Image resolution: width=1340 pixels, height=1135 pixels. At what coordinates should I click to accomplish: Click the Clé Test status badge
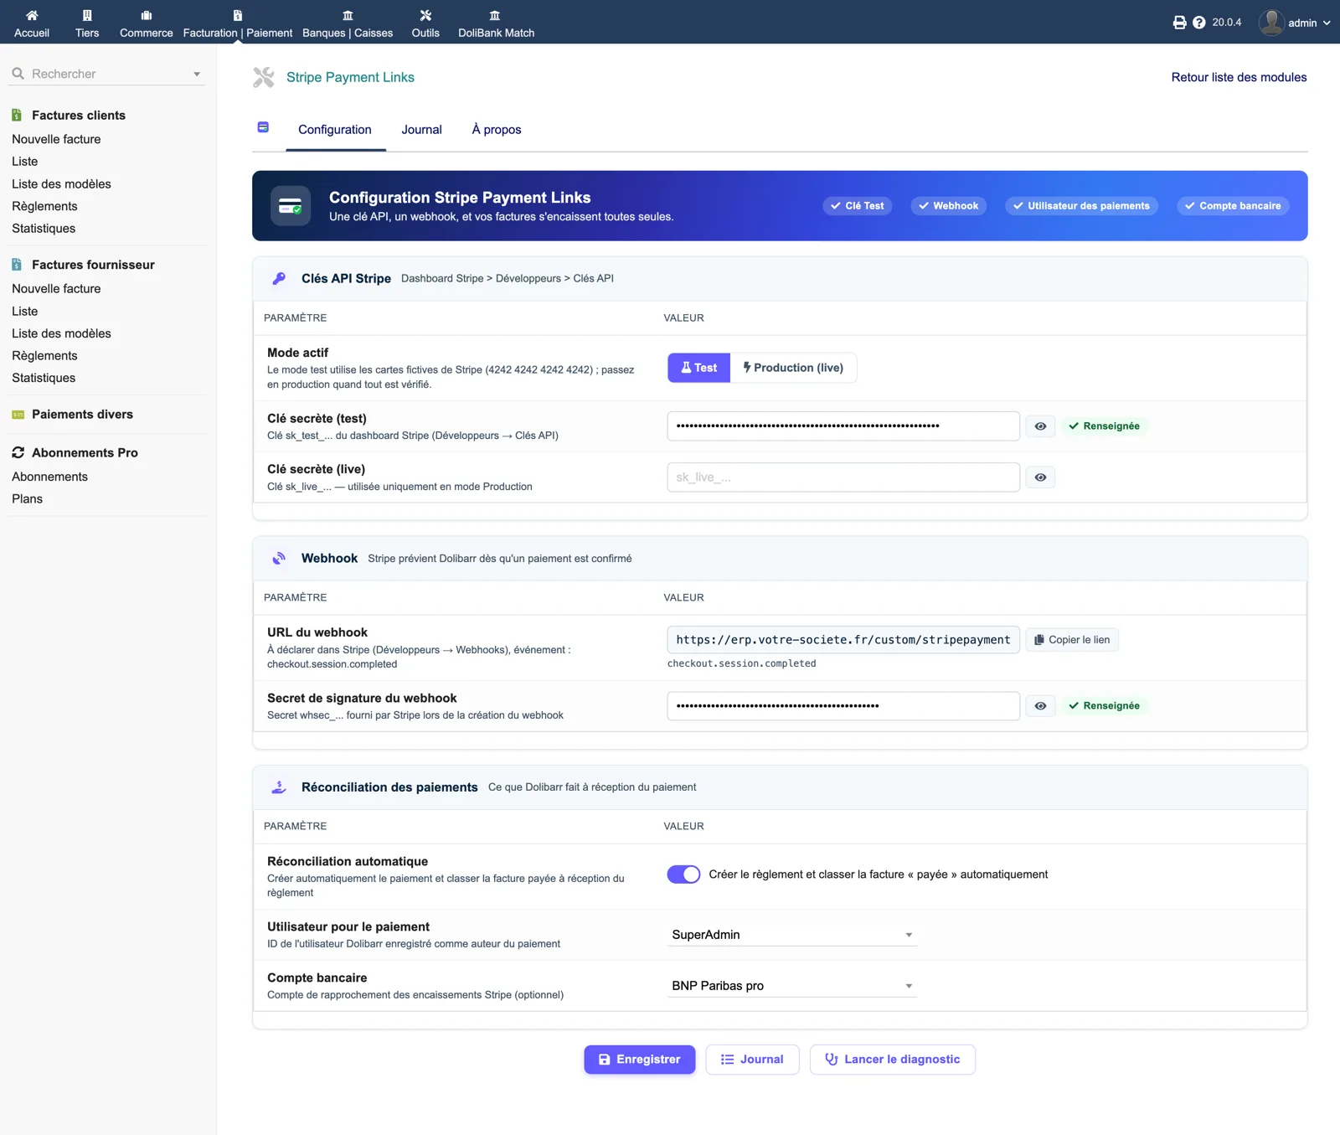tap(858, 206)
